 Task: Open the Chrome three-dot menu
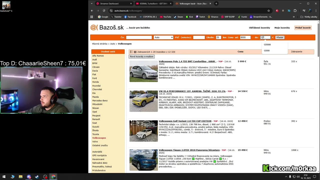pyautogui.click(x=315, y=11)
